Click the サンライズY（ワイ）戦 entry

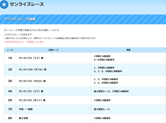point(31,91)
